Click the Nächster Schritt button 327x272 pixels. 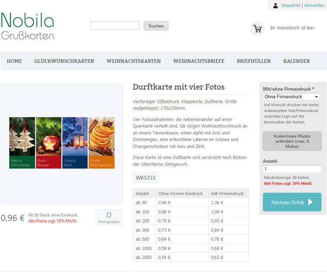tap(292, 202)
